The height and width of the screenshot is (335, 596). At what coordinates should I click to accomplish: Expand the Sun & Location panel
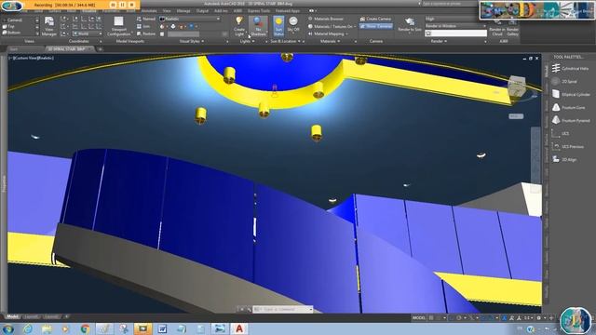click(x=286, y=41)
